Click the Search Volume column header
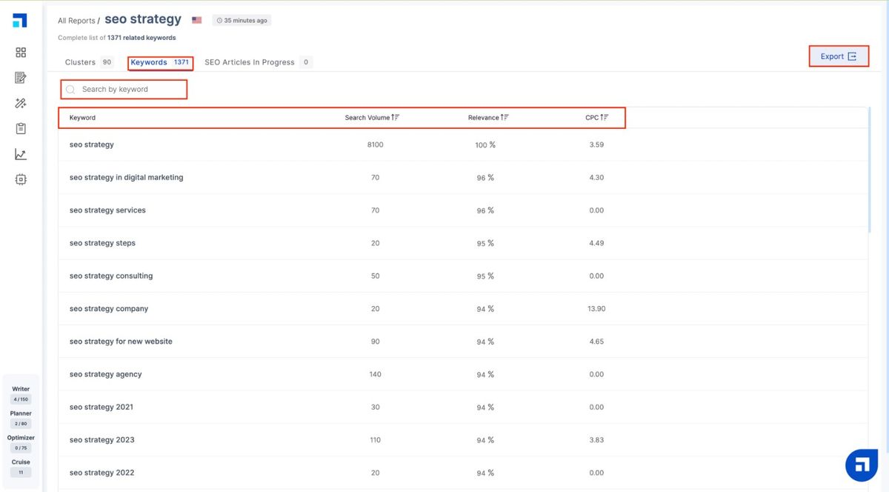The width and height of the screenshot is (889, 492). pos(367,118)
